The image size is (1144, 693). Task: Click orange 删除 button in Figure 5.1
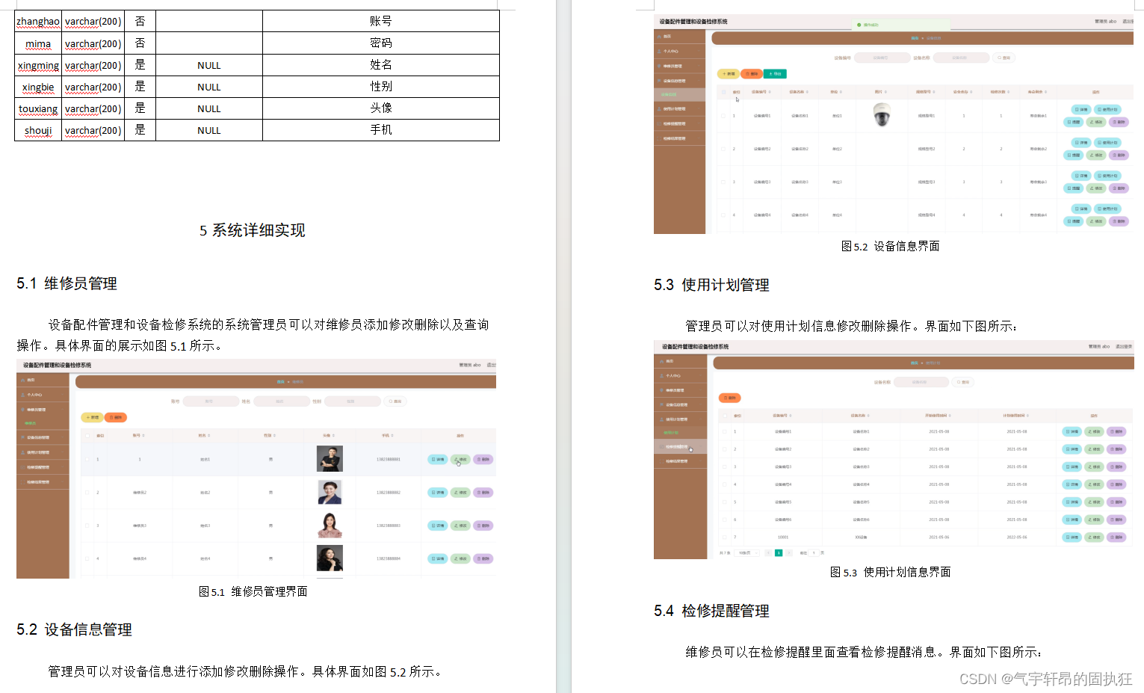pos(116,417)
